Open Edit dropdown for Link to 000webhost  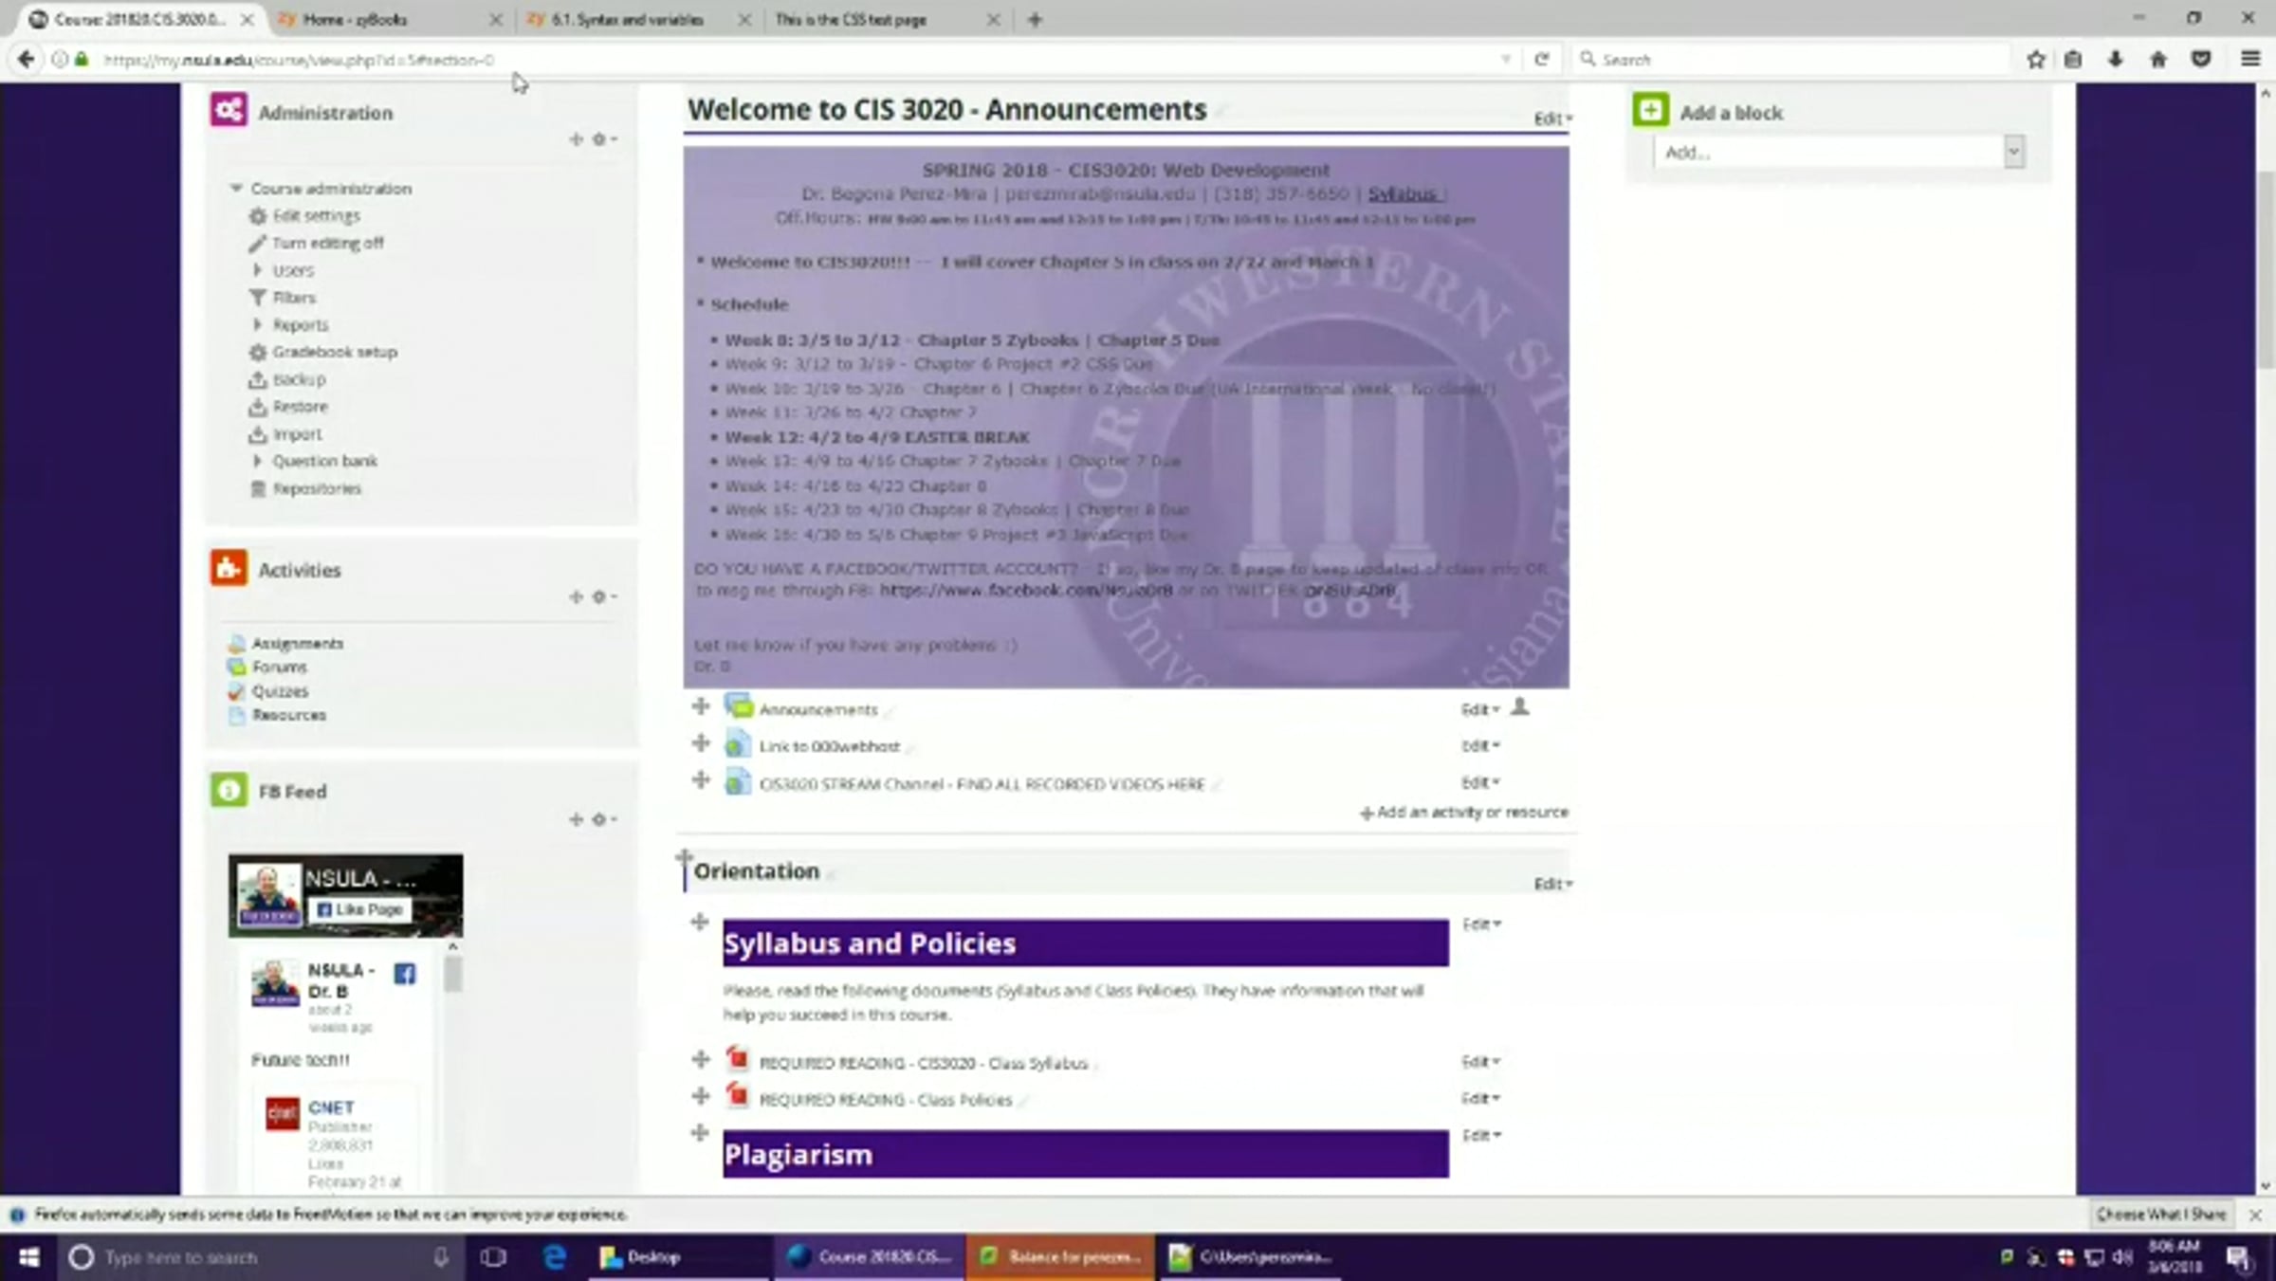(1479, 746)
